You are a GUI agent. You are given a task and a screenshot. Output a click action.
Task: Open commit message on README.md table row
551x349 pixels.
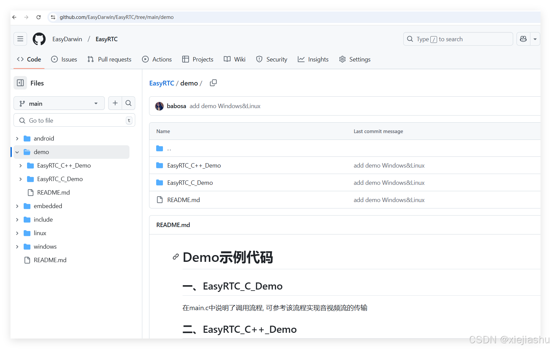389,200
